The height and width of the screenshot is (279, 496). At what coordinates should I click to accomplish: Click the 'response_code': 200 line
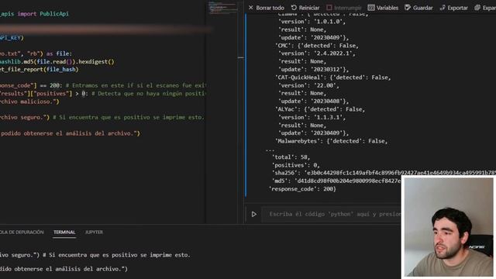click(x=302, y=189)
